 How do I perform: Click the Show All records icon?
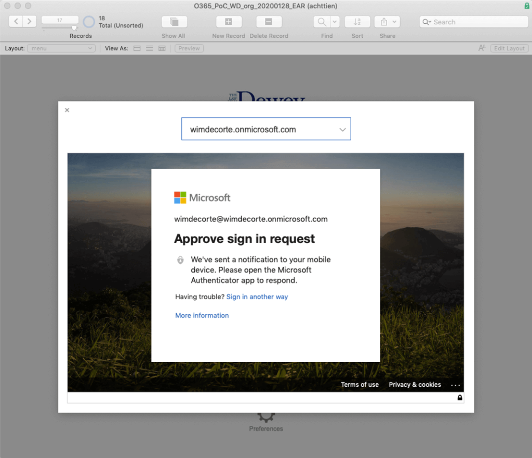tap(174, 22)
